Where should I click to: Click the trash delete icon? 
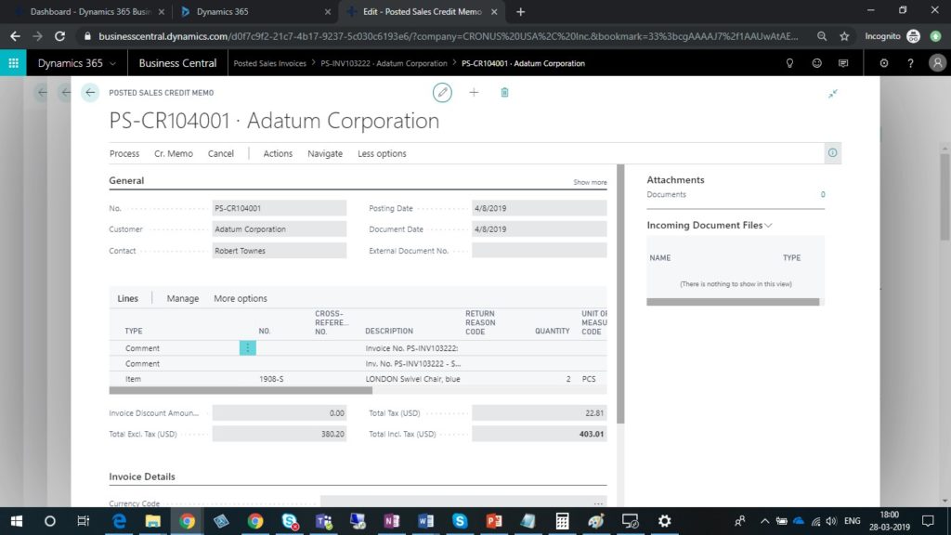(504, 93)
